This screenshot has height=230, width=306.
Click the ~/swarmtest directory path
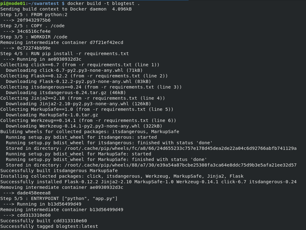point(43,3)
